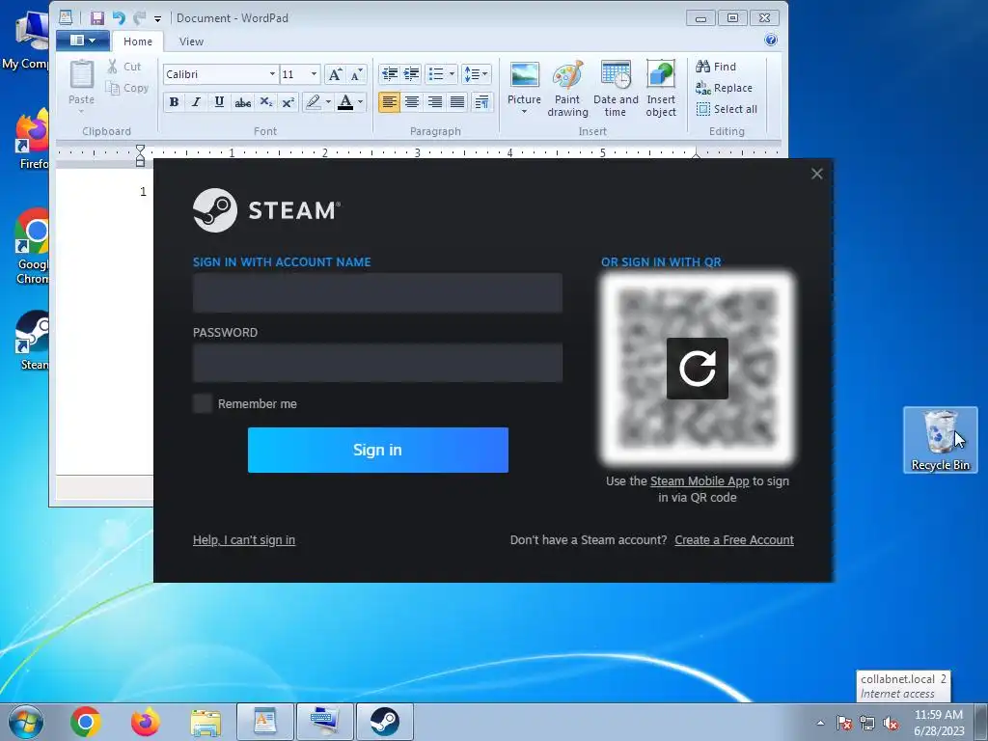Open Firefox from the taskbar
The height and width of the screenshot is (741, 988).
pos(146,722)
